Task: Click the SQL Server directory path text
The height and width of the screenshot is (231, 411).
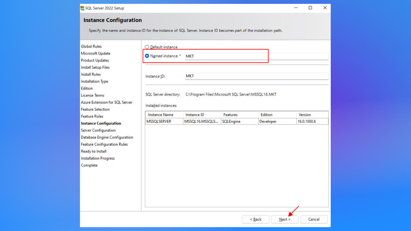Action: pos(231,95)
